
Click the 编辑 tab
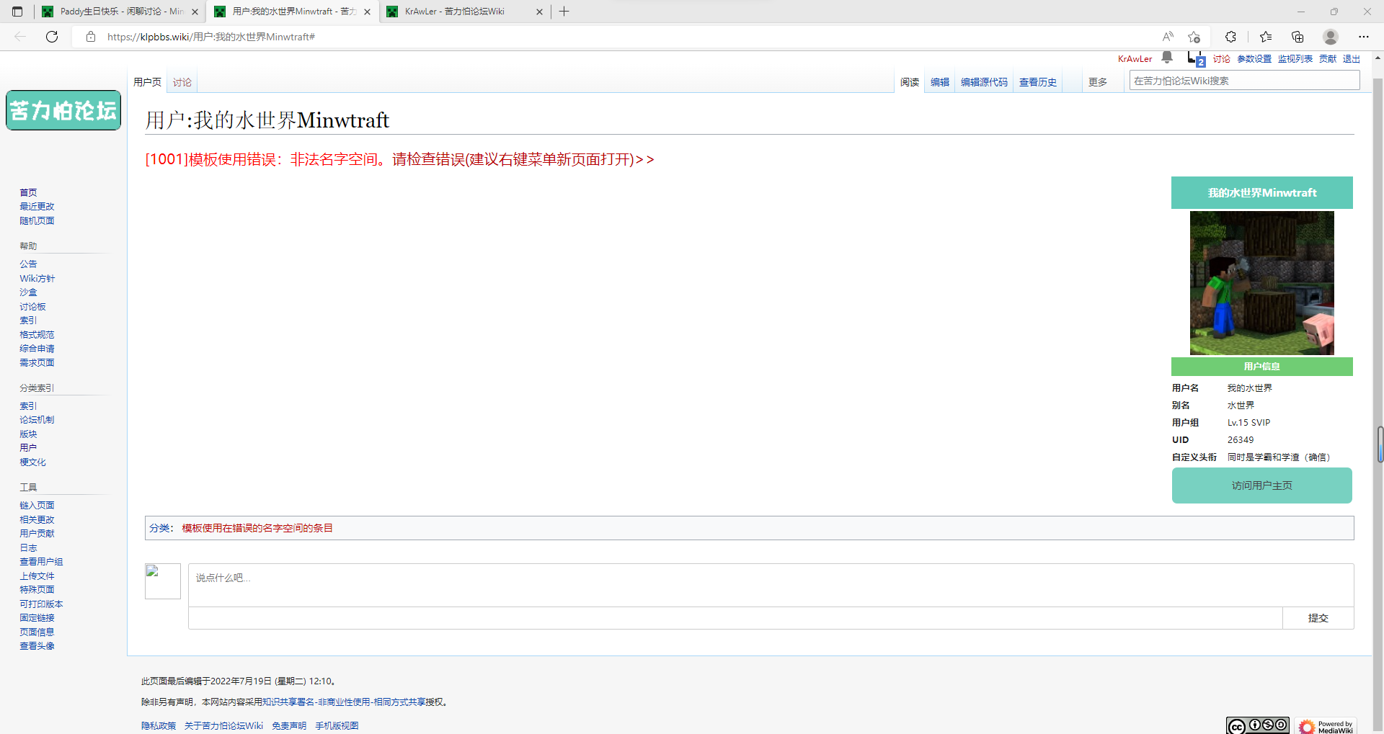tap(940, 82)
